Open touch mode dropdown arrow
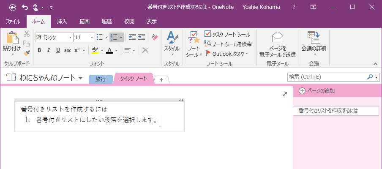The image size is (382, 169). tap(42, 8)
